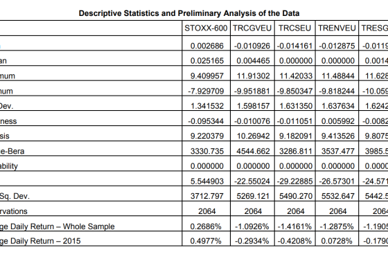388x257 pixels.
Task: Select STOXX-600 whole sample return 0.2686%
Action: click(206, 227)
